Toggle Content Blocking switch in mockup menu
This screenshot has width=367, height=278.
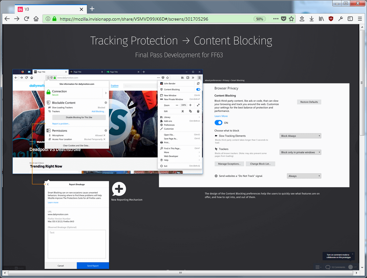pos(198,89)
